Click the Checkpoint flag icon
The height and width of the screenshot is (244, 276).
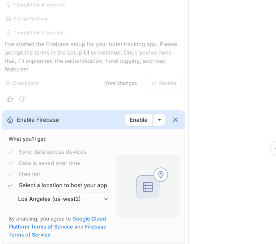point(8,83)
